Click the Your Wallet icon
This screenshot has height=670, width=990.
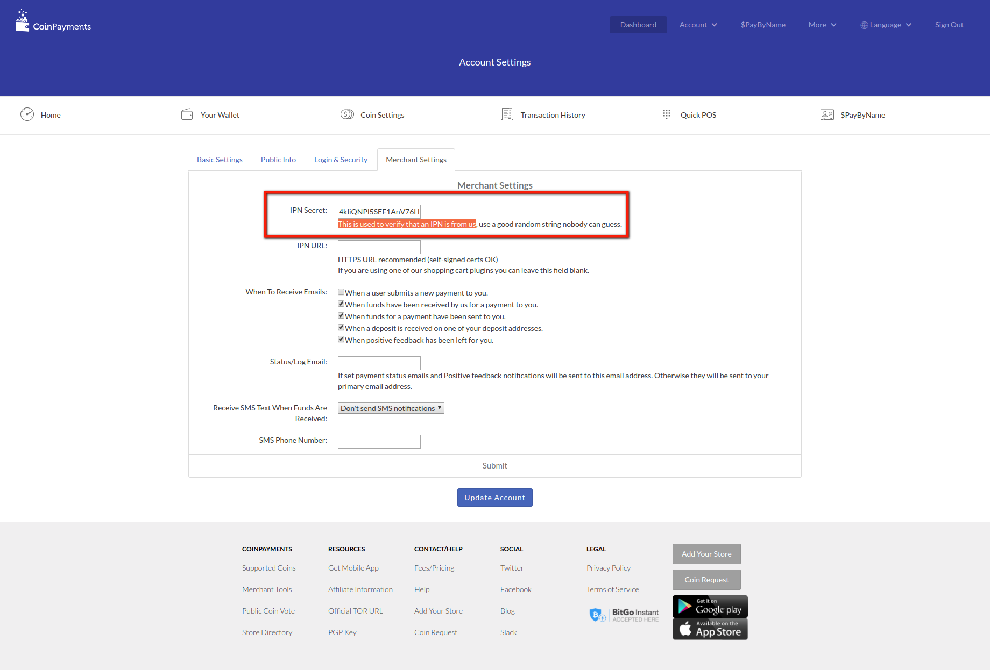[187, 114]
